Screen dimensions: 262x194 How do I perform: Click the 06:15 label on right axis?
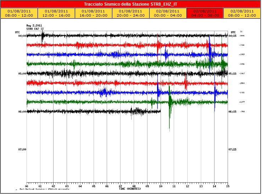pos(233,112)
